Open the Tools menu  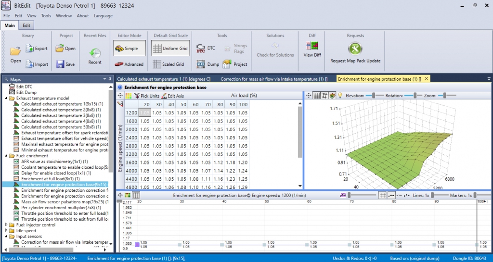46,16
